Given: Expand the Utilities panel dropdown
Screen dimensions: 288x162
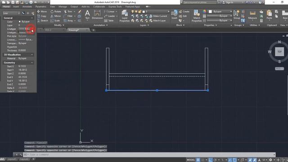Looking at the screenshot, I should click(x=255, y=25).
